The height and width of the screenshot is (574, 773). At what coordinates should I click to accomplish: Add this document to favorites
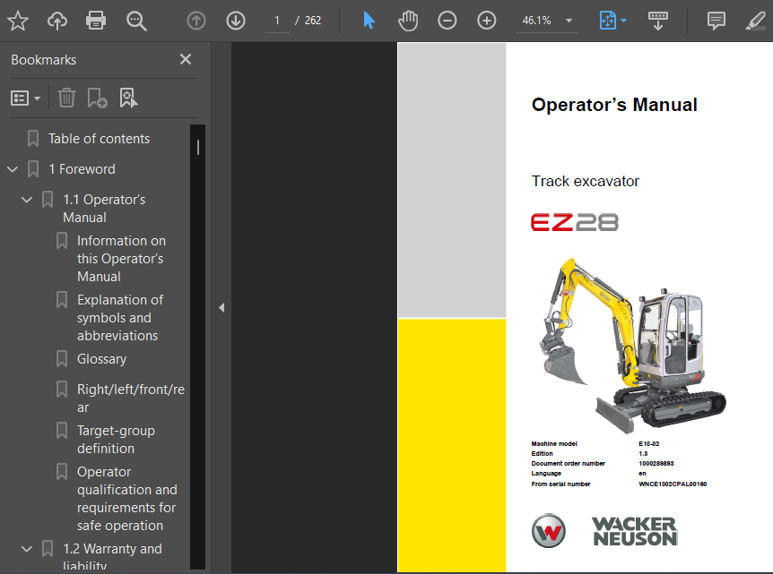coord(17,20)
